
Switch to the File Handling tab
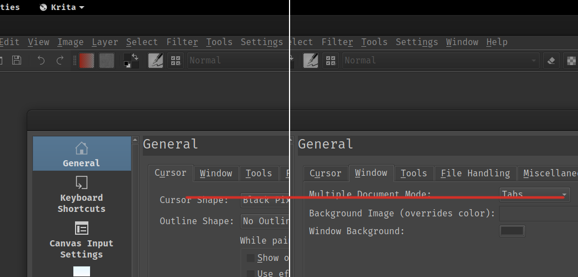click(x=475, y=173)
